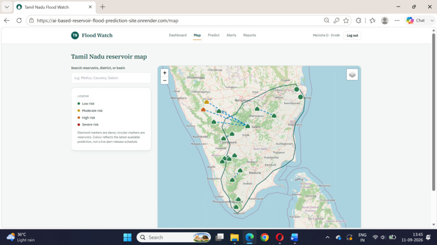Open Opera browser from taskbar
437x245 pixels.
click(280, 237)
